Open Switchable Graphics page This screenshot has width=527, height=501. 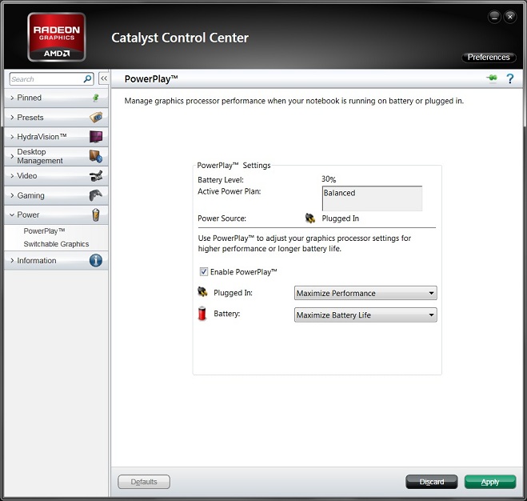tap(56, 244)
